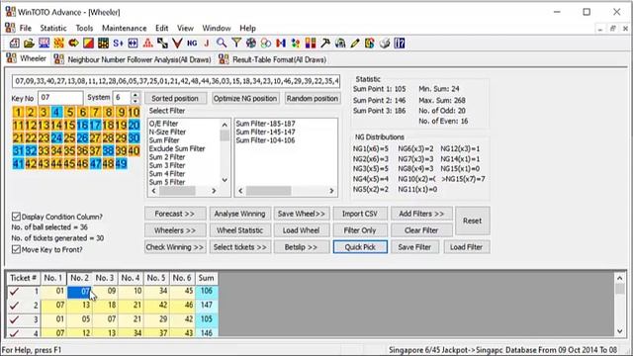Image resolution: width=633 pixels, height=356 pixels.
Task: Open the File menu
Action: pyautogui.click(x=25, y=29)
